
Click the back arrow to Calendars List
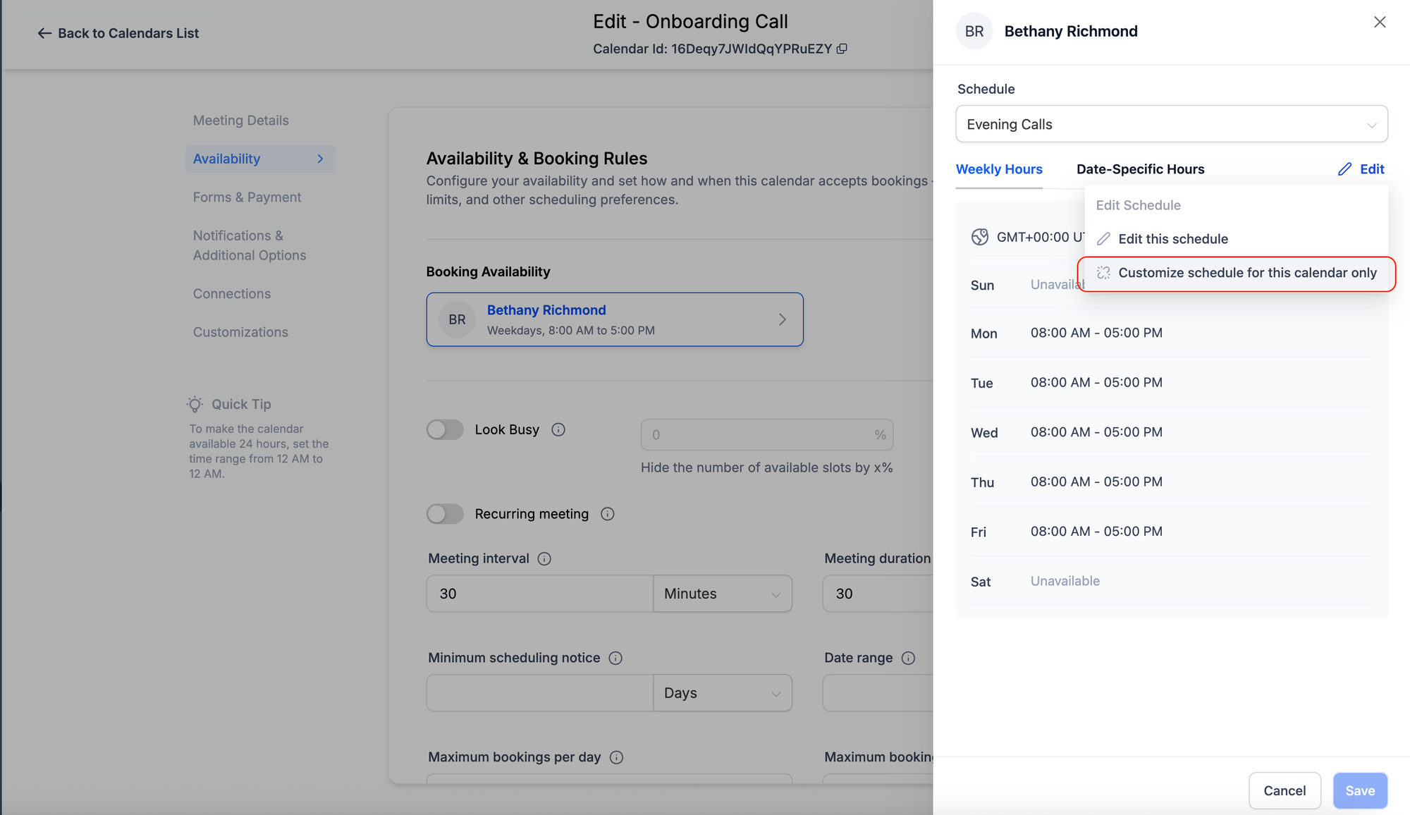click(44, 33)
